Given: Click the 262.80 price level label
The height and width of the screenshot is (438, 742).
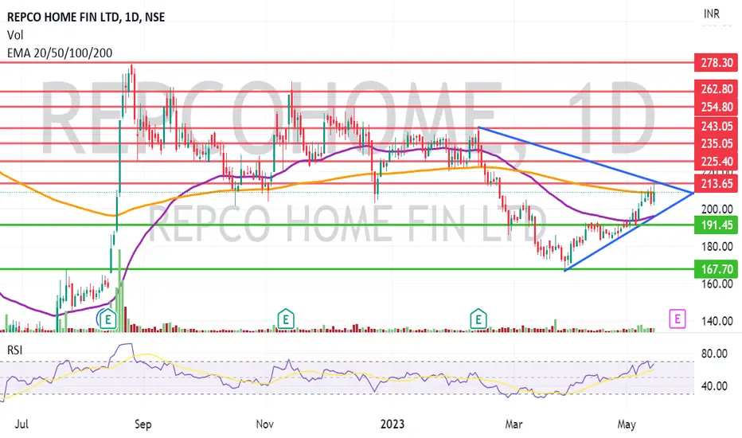Looking at the screenshot, I should 716,88.
